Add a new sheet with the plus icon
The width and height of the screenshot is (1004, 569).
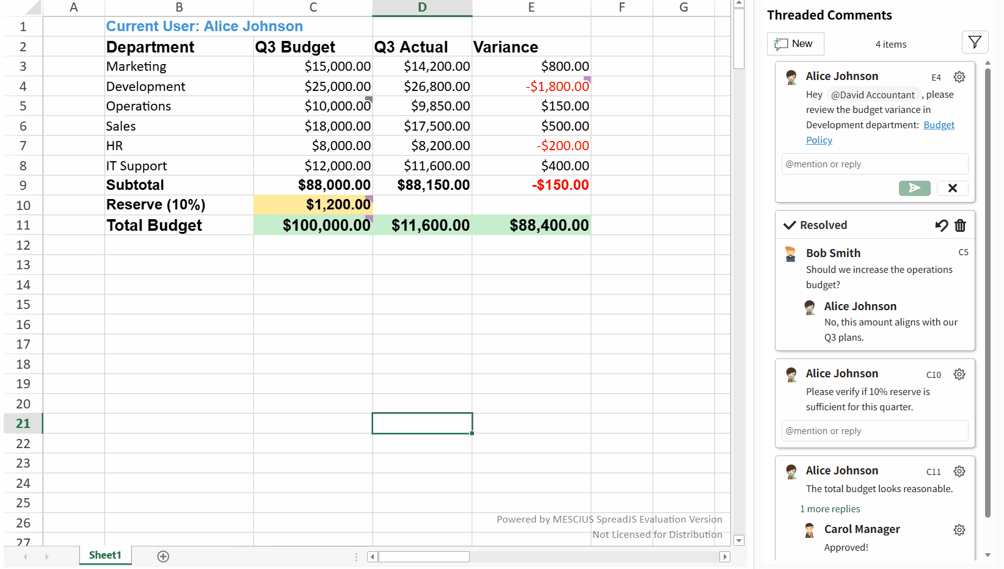point(163,556)
